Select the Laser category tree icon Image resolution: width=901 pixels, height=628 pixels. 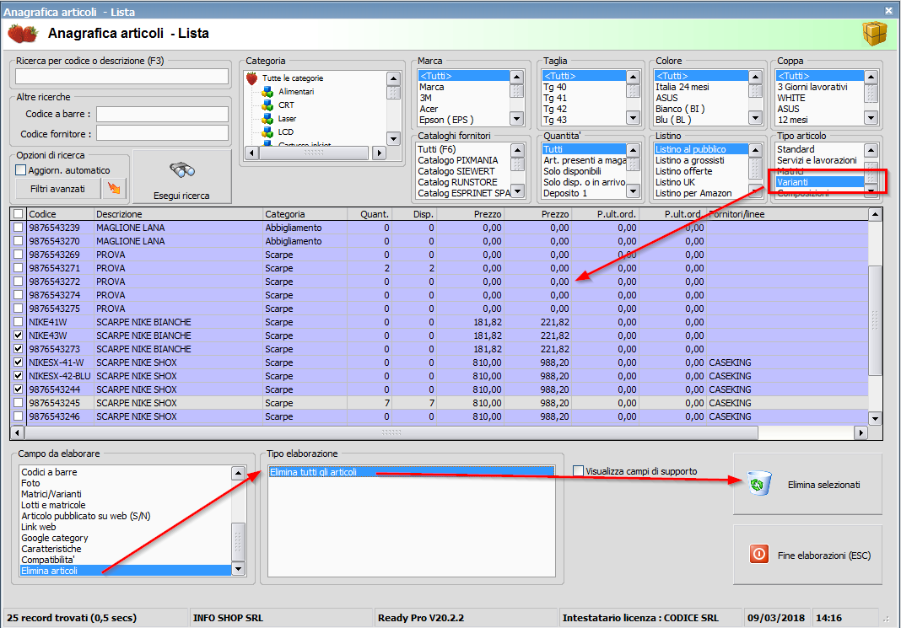[267, 119]
